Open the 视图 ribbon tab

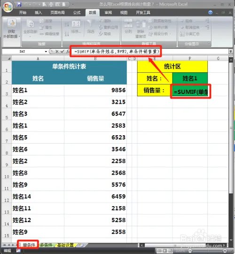tap(124, 13)
